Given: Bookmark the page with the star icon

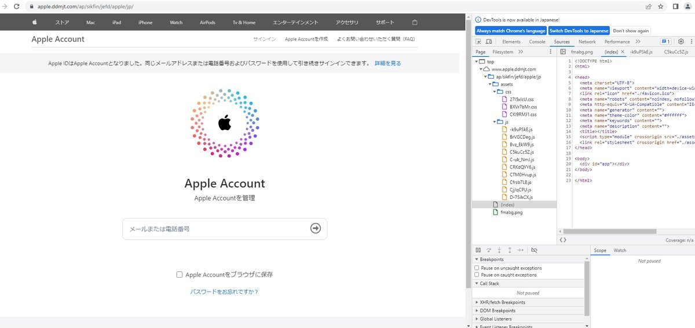Looking at the screenshot, I should [661, 6].
